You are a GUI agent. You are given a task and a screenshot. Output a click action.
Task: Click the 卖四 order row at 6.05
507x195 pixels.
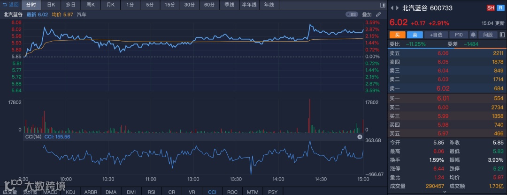447,62
